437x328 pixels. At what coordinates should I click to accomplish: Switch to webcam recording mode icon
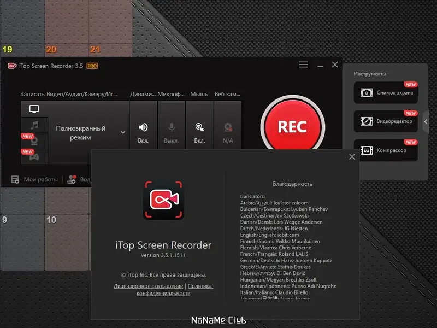coord(34,141)
